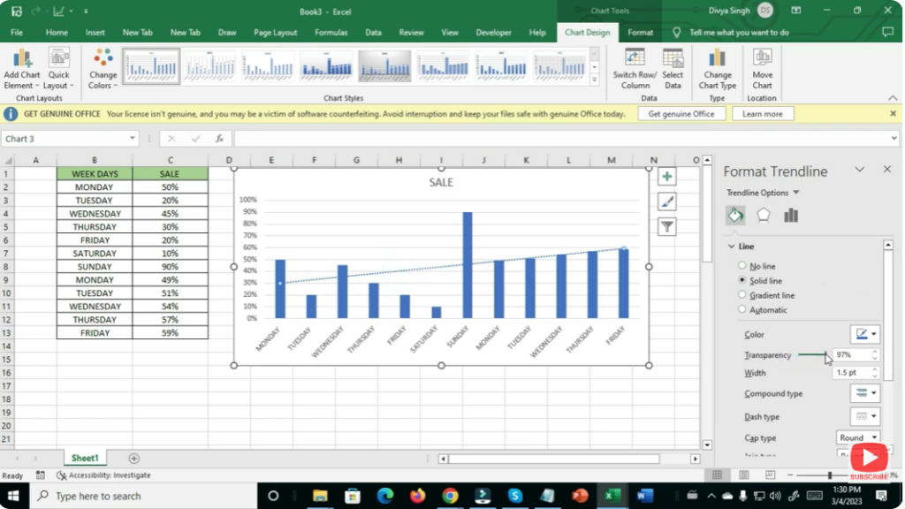Screen dimensions: 905x509
Task: Open the Chart Filters funnel button
Action: click(x=666, y=226)
